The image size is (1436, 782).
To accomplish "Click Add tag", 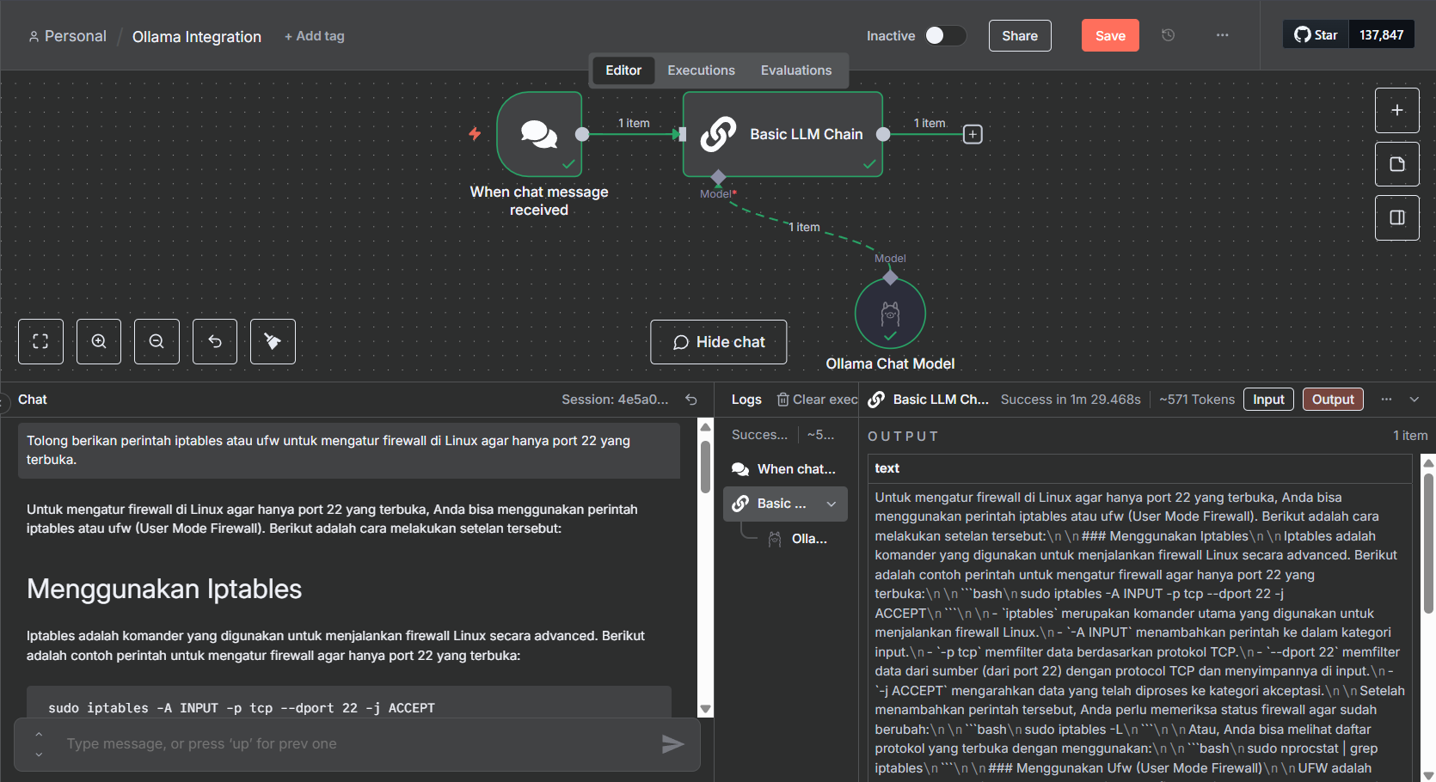I will coord(315,36).
